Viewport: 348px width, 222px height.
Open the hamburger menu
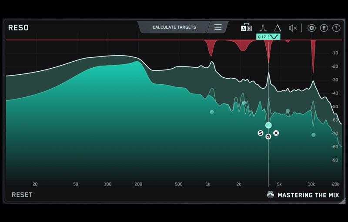tap(218, 27)
